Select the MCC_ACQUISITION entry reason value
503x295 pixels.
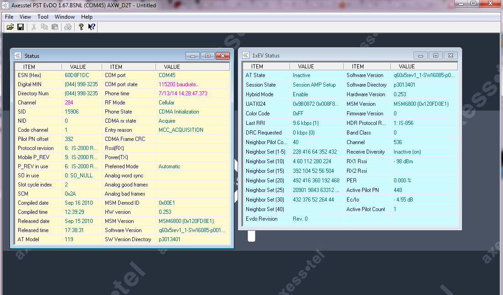pos(181,130)
